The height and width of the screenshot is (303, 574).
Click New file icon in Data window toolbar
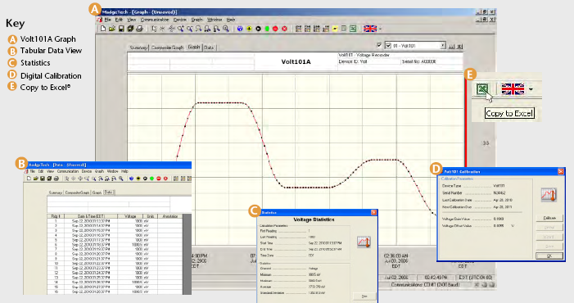[29, 179]
